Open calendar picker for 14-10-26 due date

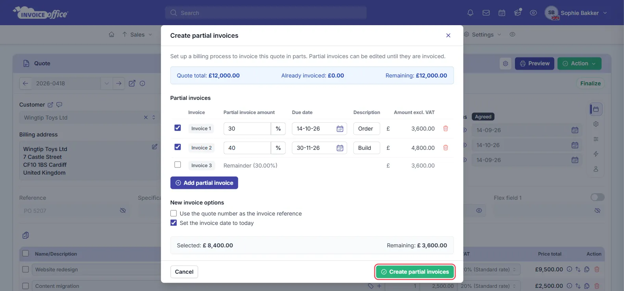[x=340, y=129]
